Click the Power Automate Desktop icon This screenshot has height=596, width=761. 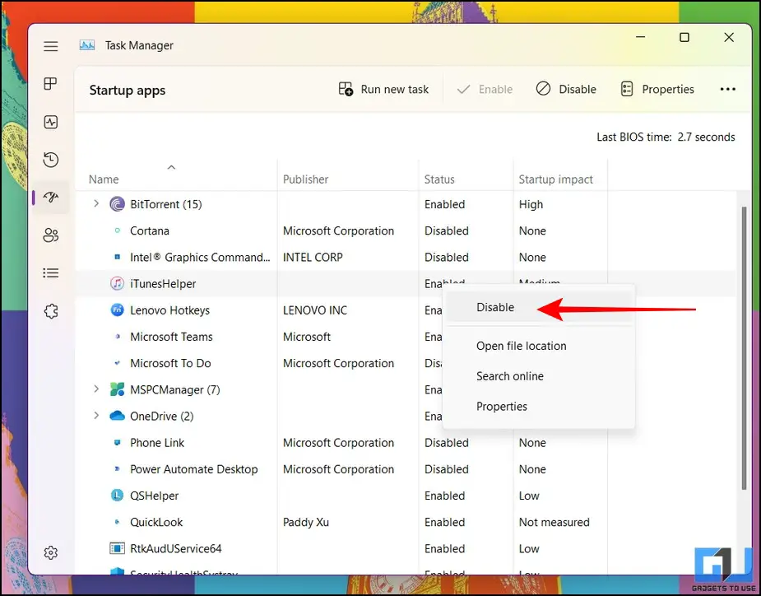coord(117,468)
